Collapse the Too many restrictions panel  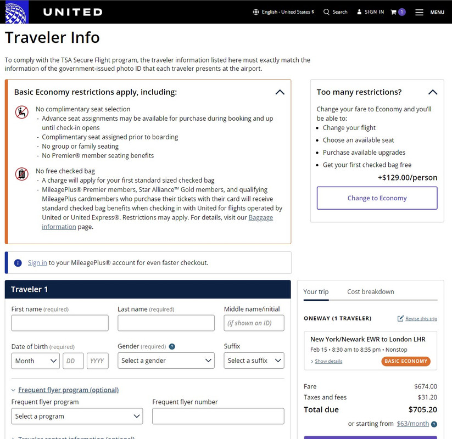pos(433,92)
